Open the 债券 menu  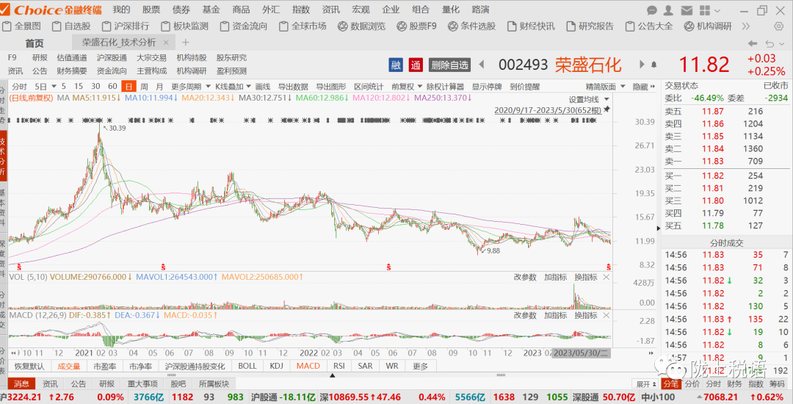click(x=181, y=10)
